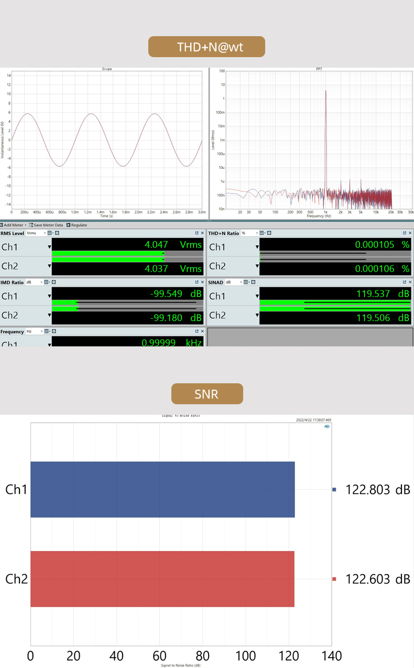The image size is (414, 668).
Task: Click the Regulate play icon
Action: click(x=68, y=225)
